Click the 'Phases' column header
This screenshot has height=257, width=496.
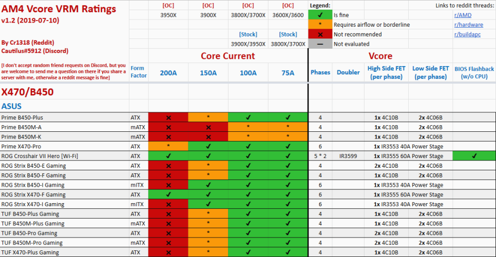click(x=320, y=72)
